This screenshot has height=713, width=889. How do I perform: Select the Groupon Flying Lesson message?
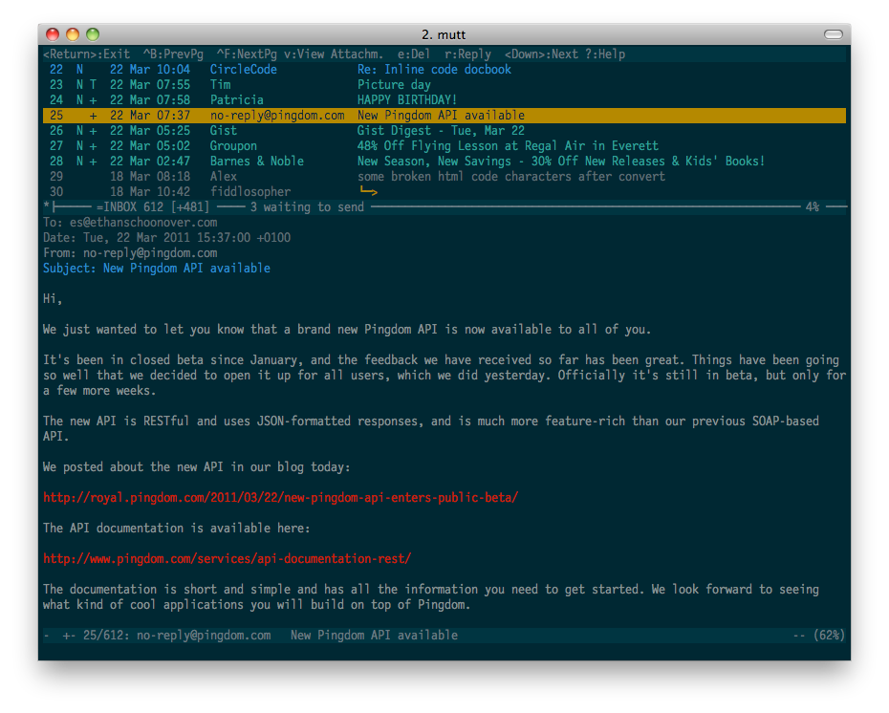click(508, 146)
